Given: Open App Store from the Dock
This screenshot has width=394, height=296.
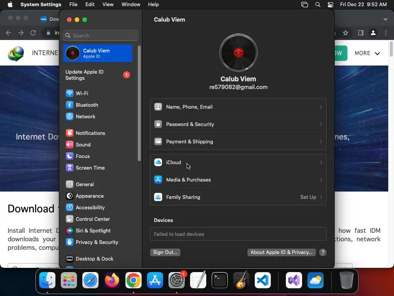Looking at the screenshot, I should point(155,281).
